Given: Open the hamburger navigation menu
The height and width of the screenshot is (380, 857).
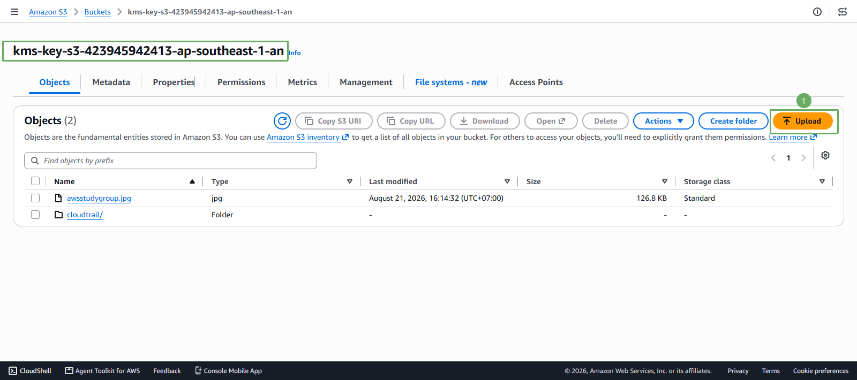Looking at the screenshot, I should coord(14,12).
